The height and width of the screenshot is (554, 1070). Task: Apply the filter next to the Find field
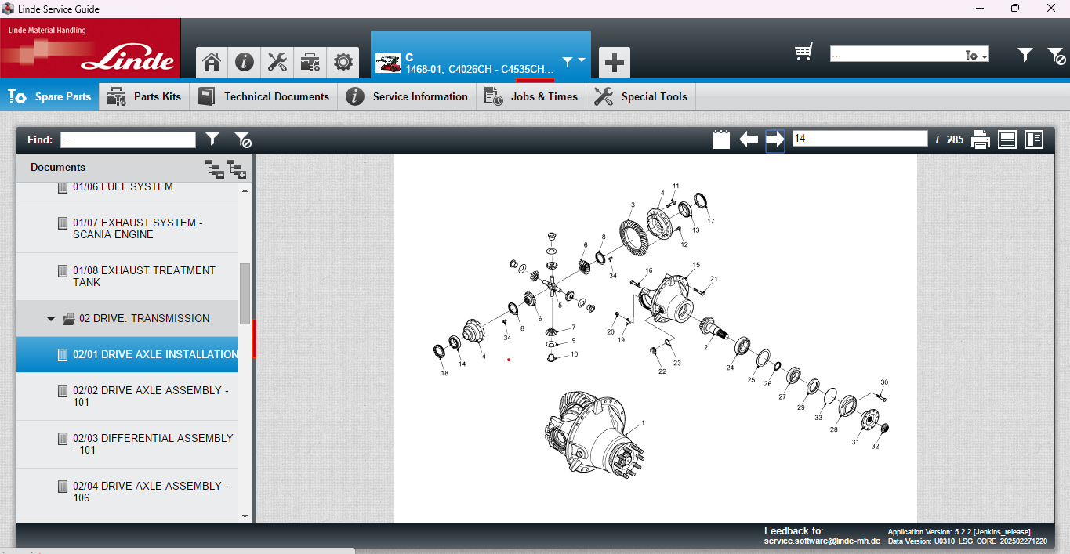(212, 139)
